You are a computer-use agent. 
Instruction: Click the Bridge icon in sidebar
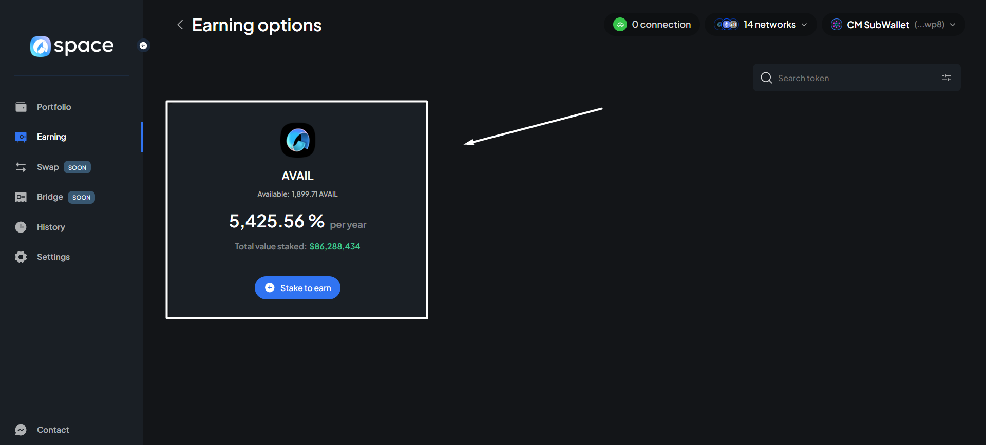pyautogui.click(x=21, y=197)
